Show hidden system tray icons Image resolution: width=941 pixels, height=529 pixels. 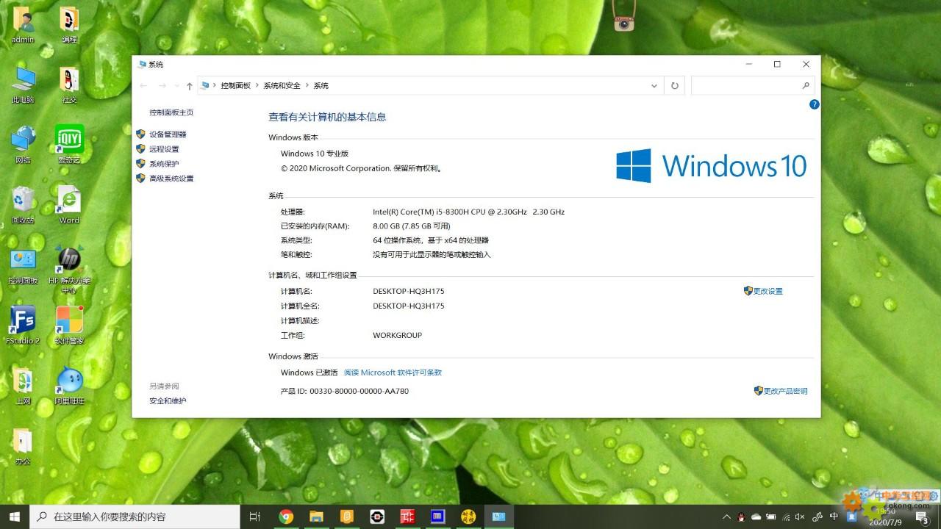[x=727, y=517]
